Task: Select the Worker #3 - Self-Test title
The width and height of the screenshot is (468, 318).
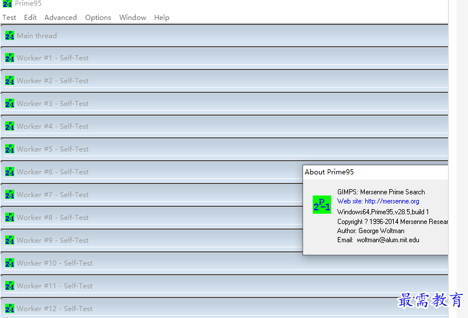Action: (53, 103)
